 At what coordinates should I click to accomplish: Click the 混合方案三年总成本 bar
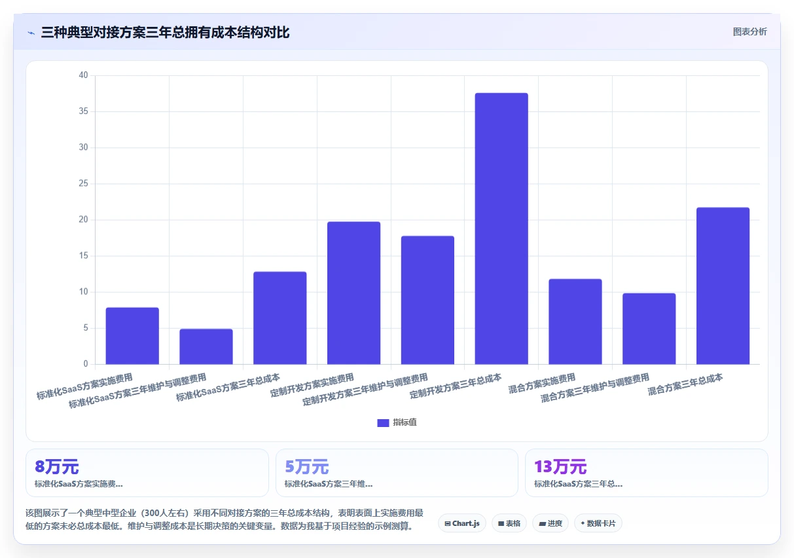tap(723, 286)
